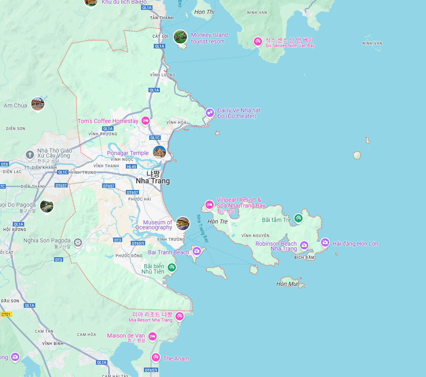Click the Monkey Island tourist resort label
426x377 pixels.
tap(209, 38)
